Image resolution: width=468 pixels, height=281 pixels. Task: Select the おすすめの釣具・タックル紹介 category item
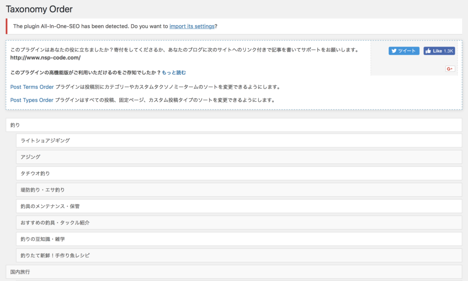pos(239,223)
